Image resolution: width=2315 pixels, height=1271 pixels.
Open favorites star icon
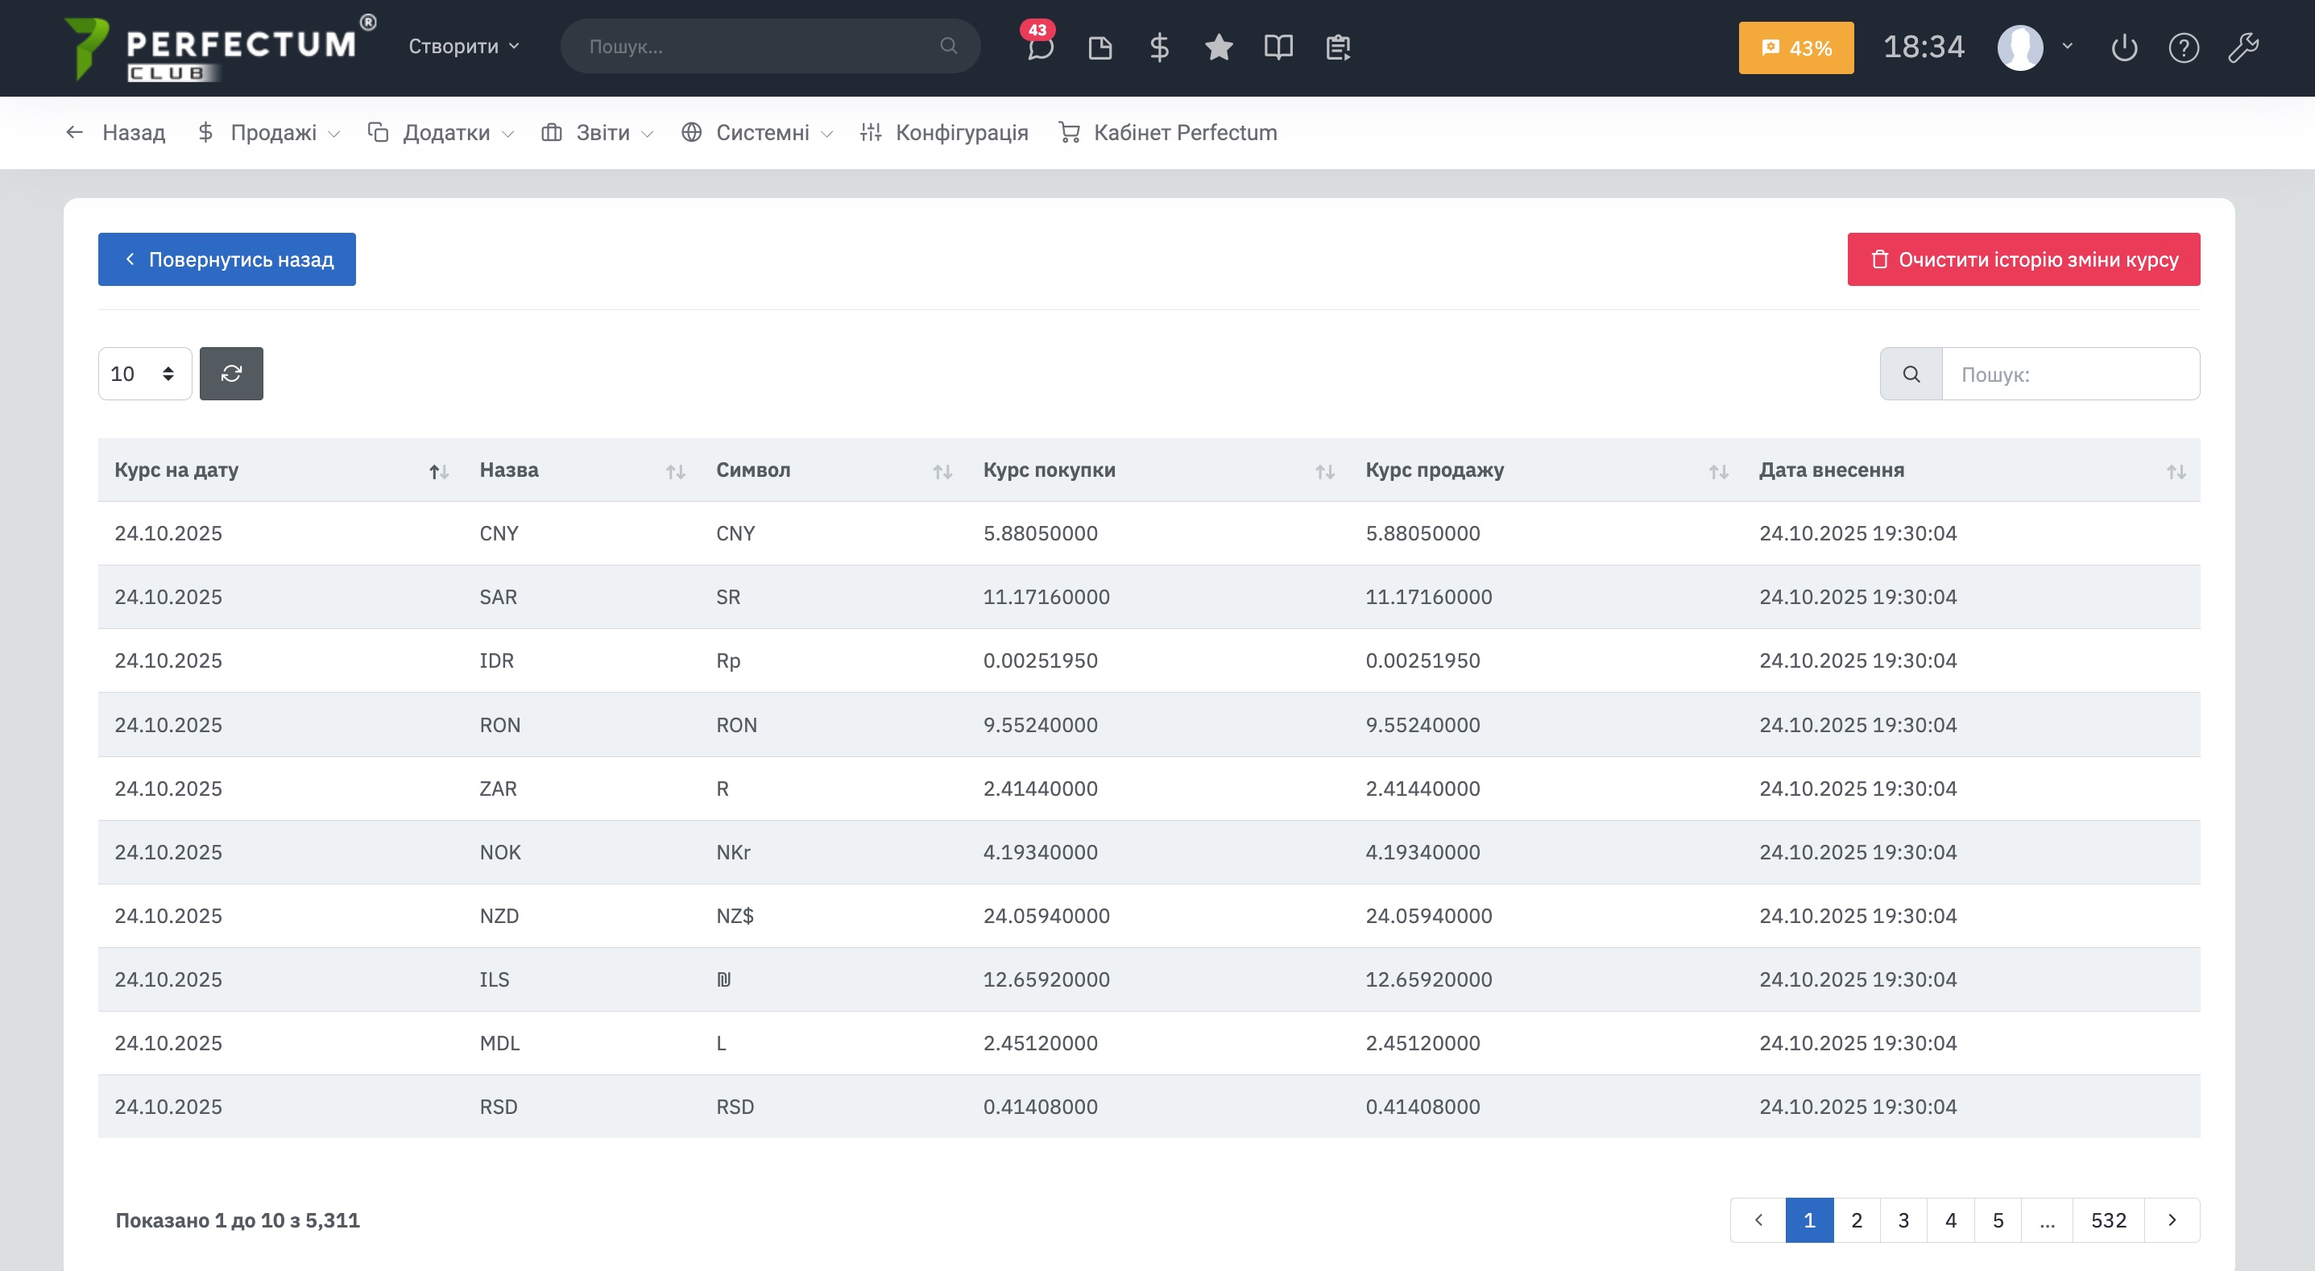[x=1219, y=47]
